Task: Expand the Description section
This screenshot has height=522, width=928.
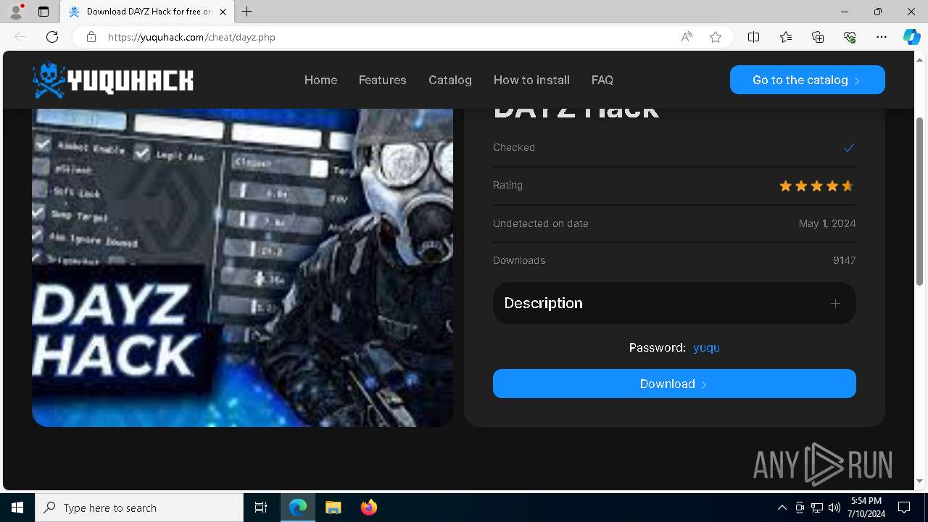Action: pyautogui.click(x=674, y=303)
